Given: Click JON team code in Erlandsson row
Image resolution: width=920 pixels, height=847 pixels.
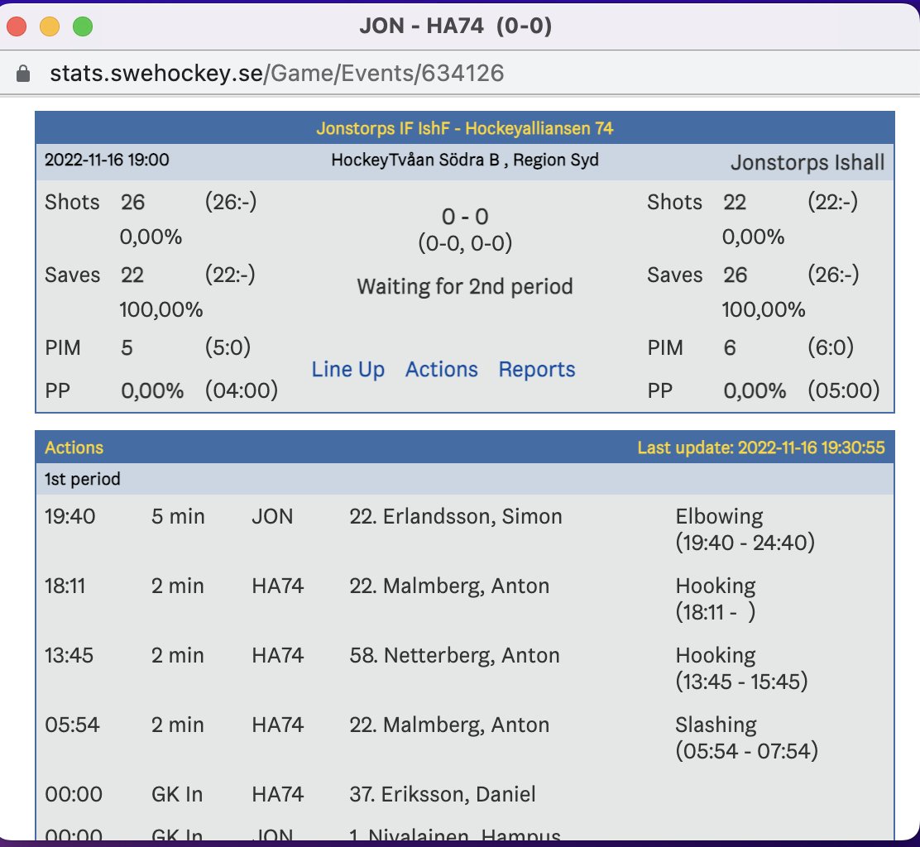Looking at the screenshot, I should [272, 517].
